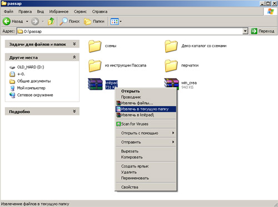Choose Копировать in context menu
The height and width of the screenshot is (207, 278).
146,157
